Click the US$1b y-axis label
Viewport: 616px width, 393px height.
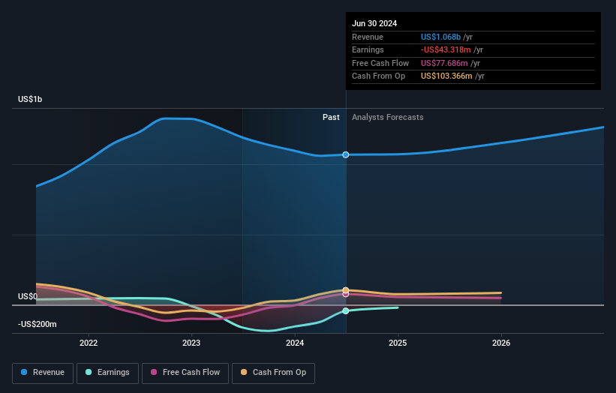30,99
